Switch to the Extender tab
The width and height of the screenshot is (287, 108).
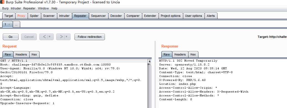point(150,16)
